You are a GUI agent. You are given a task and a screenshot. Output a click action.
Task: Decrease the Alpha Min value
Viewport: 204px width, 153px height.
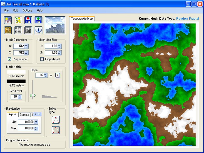[36, 123]
